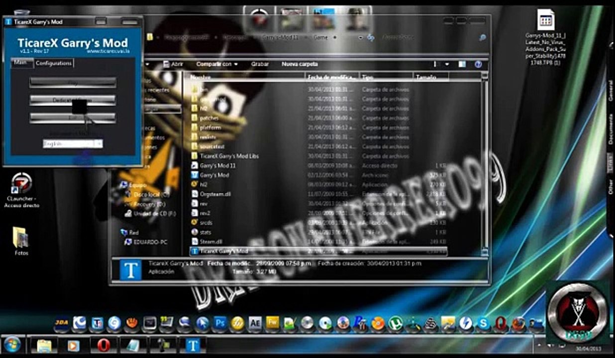Select the Orgsteam.dll file in list
This screenshot has height=358, width=615.
[x=215, y=194]
